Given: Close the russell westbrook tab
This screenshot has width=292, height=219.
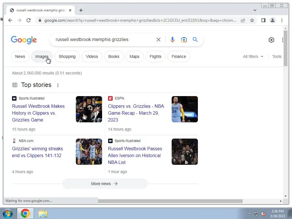Looking at the screenshot, I should click(x=70, y=10).
